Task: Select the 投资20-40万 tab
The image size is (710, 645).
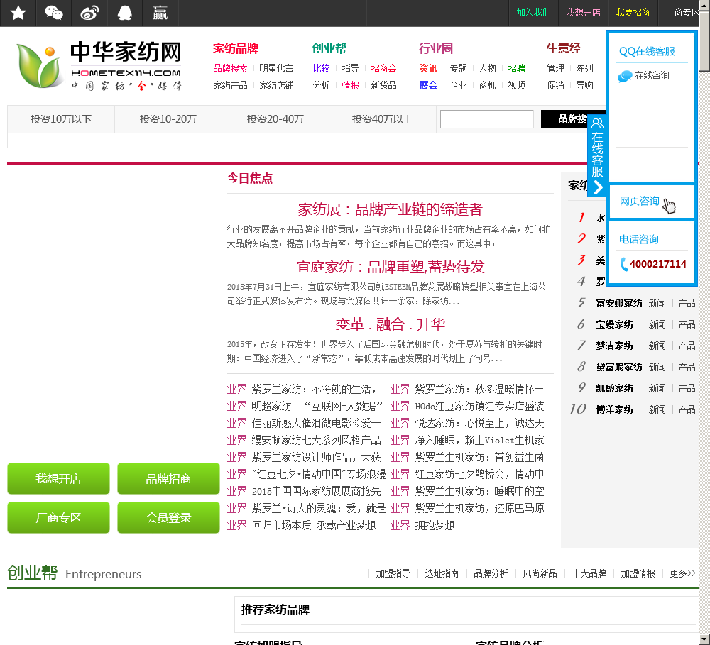Action: [275, 119]
